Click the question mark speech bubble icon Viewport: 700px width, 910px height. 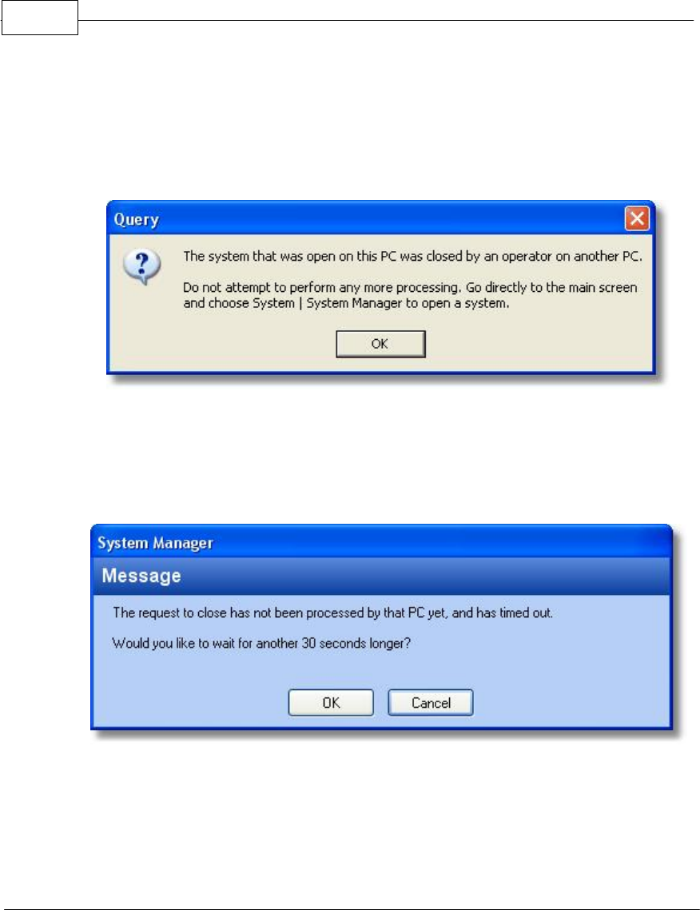pos(142,267)
